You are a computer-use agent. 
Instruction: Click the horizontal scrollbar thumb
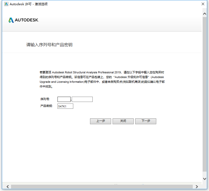click(x=102, y=187)
